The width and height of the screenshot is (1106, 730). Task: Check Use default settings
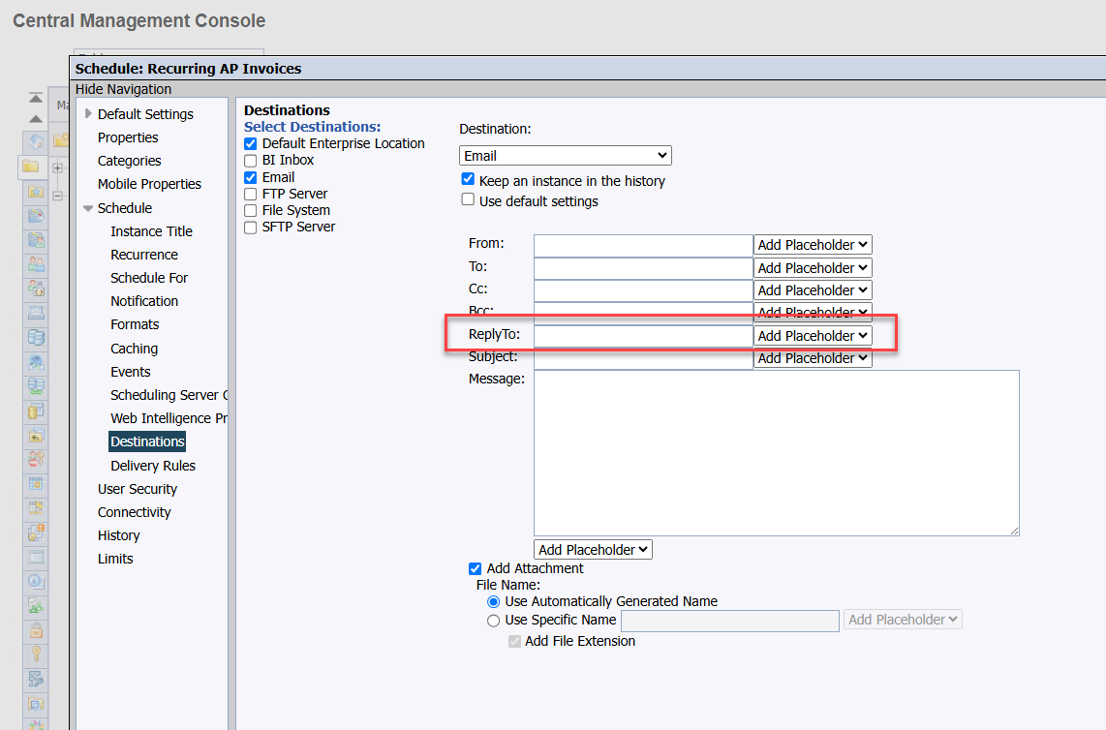click(468, 199)
